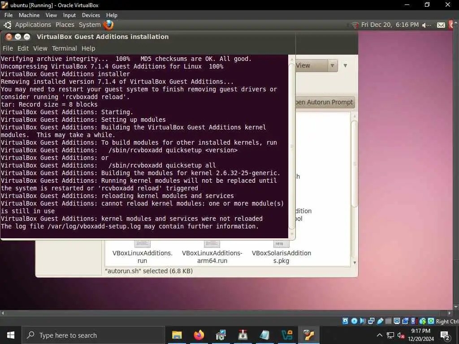Click the small arrow beside the View dropdown
This screenshot has height=344, width=459.
tap(346, 65)
